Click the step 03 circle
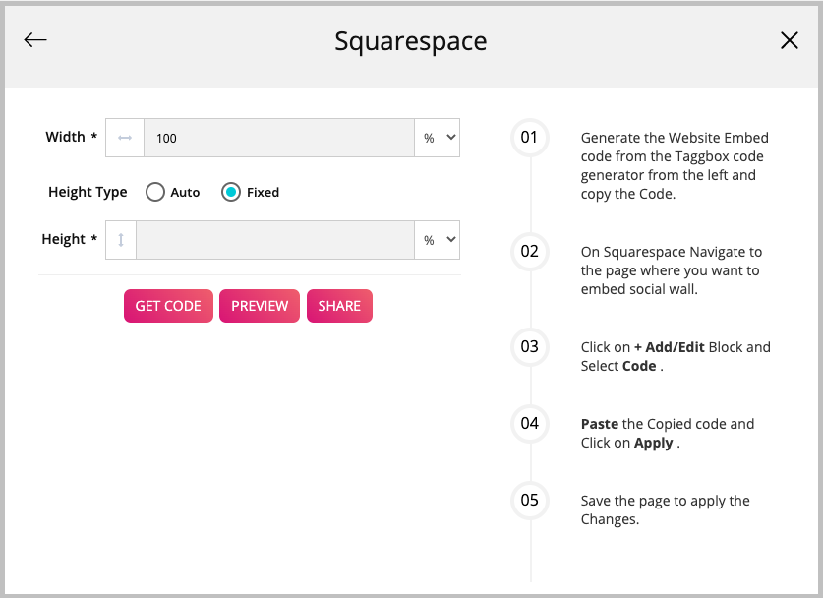 pyautogui.click(x=529, y=347)
